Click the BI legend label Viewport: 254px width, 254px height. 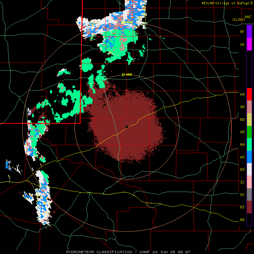(242, 207)
